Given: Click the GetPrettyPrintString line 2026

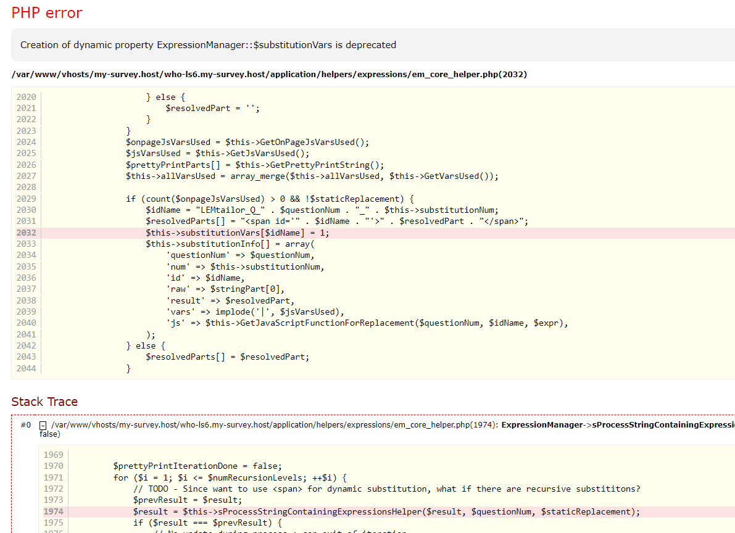Looking at the screenshot, I should (x=255, y=165).
